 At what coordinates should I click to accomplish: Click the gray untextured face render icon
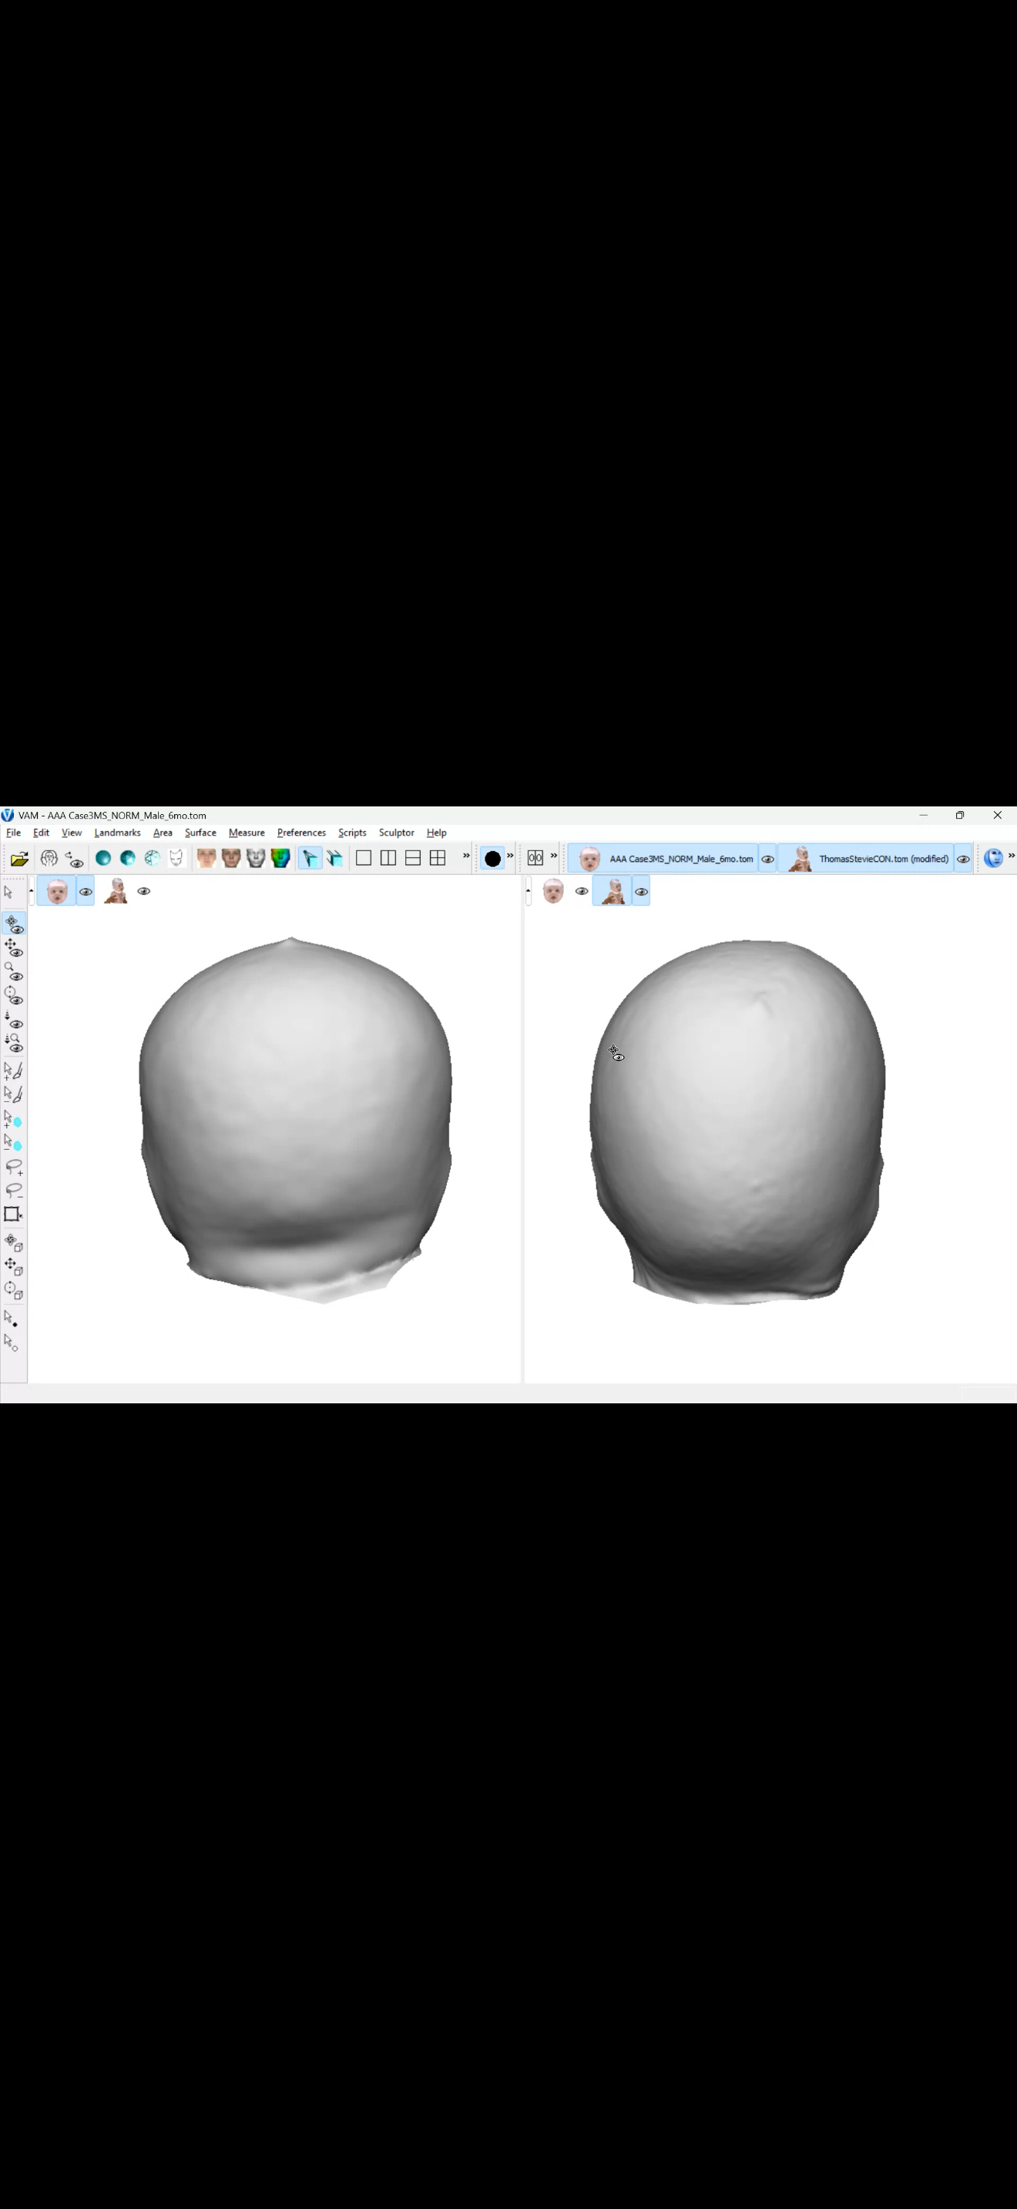tap(256, 858)
